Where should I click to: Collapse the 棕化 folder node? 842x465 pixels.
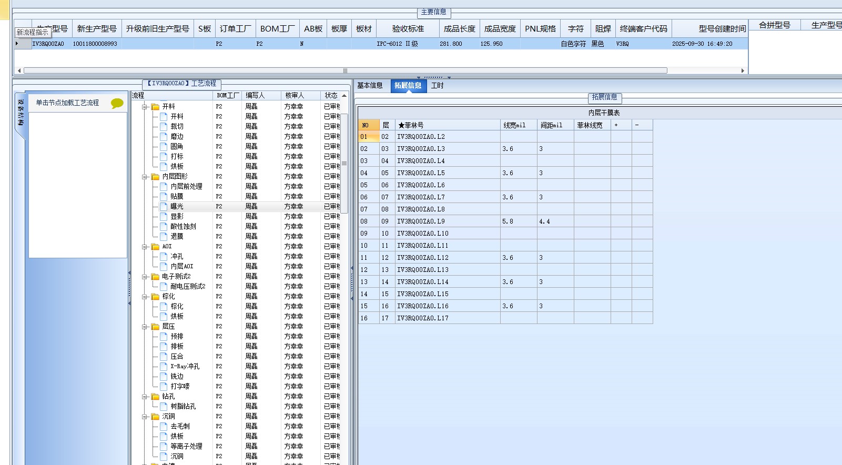click(x=145, y=297)
